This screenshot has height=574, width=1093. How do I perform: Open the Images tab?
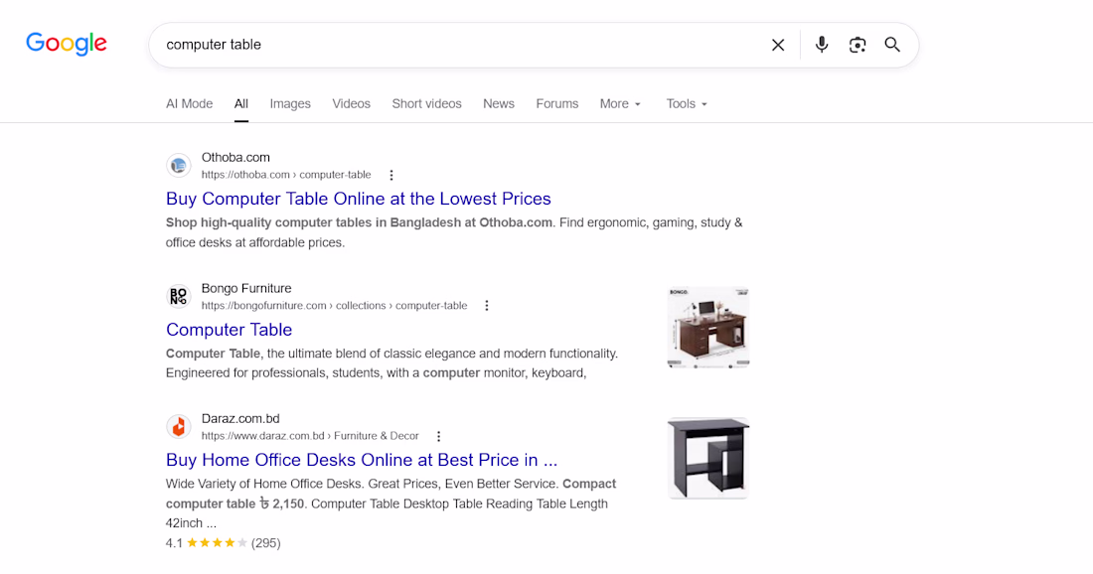[x=290, y=104]
